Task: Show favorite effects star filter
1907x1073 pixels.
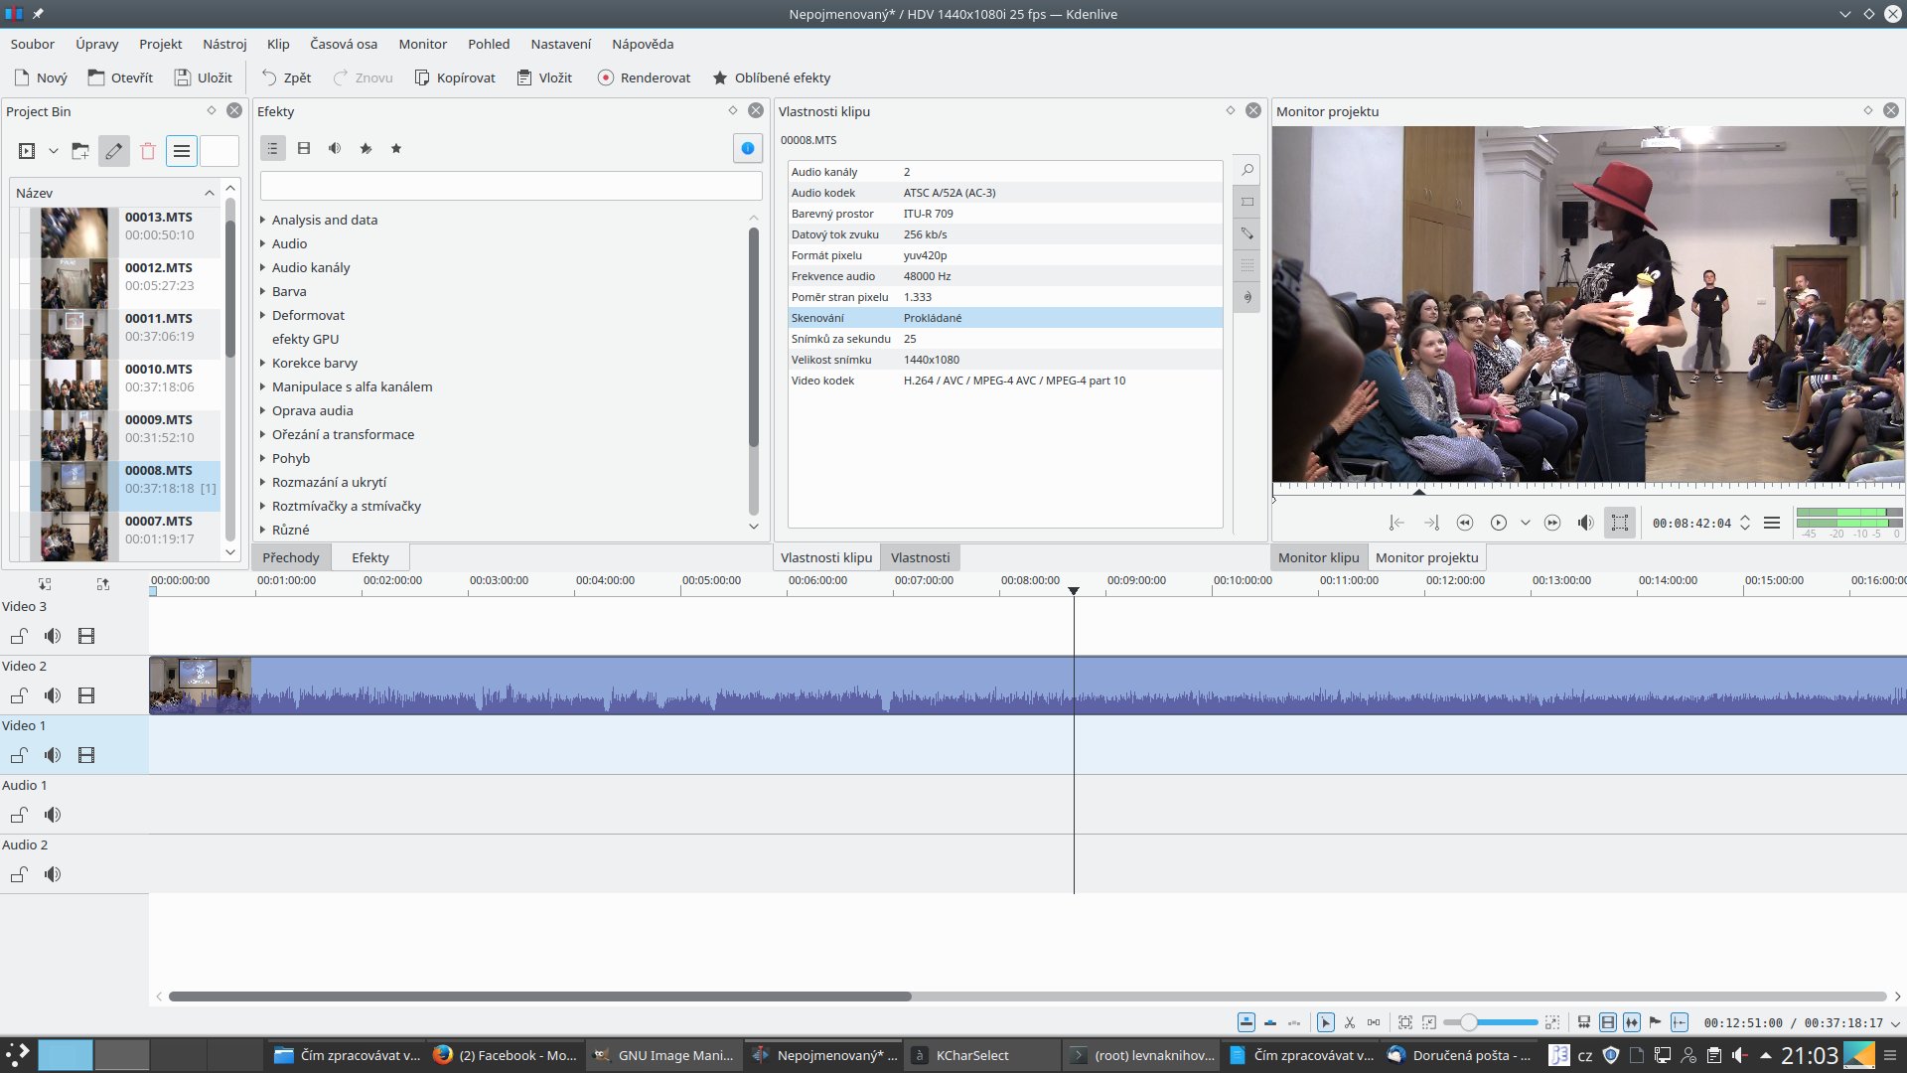Action: coord(396,148)
